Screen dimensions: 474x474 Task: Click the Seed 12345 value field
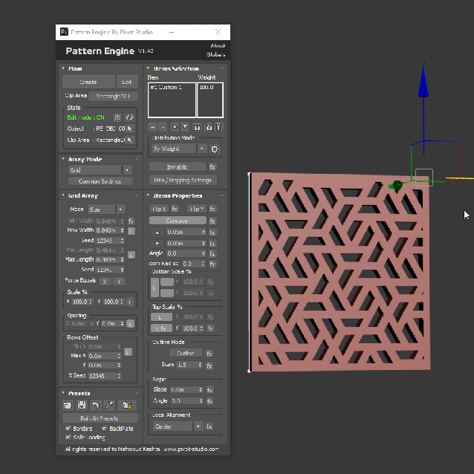click(110, 241)
